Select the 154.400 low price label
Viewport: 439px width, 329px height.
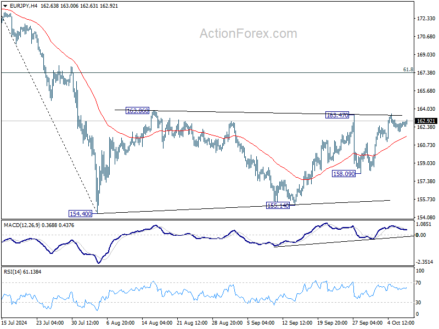click(x=80, y=214)
